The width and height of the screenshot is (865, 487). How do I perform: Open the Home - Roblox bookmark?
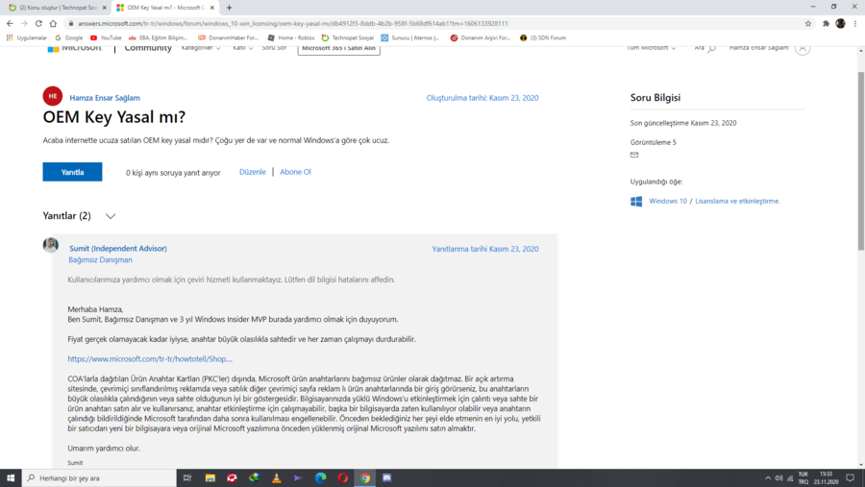coord(290,37)
